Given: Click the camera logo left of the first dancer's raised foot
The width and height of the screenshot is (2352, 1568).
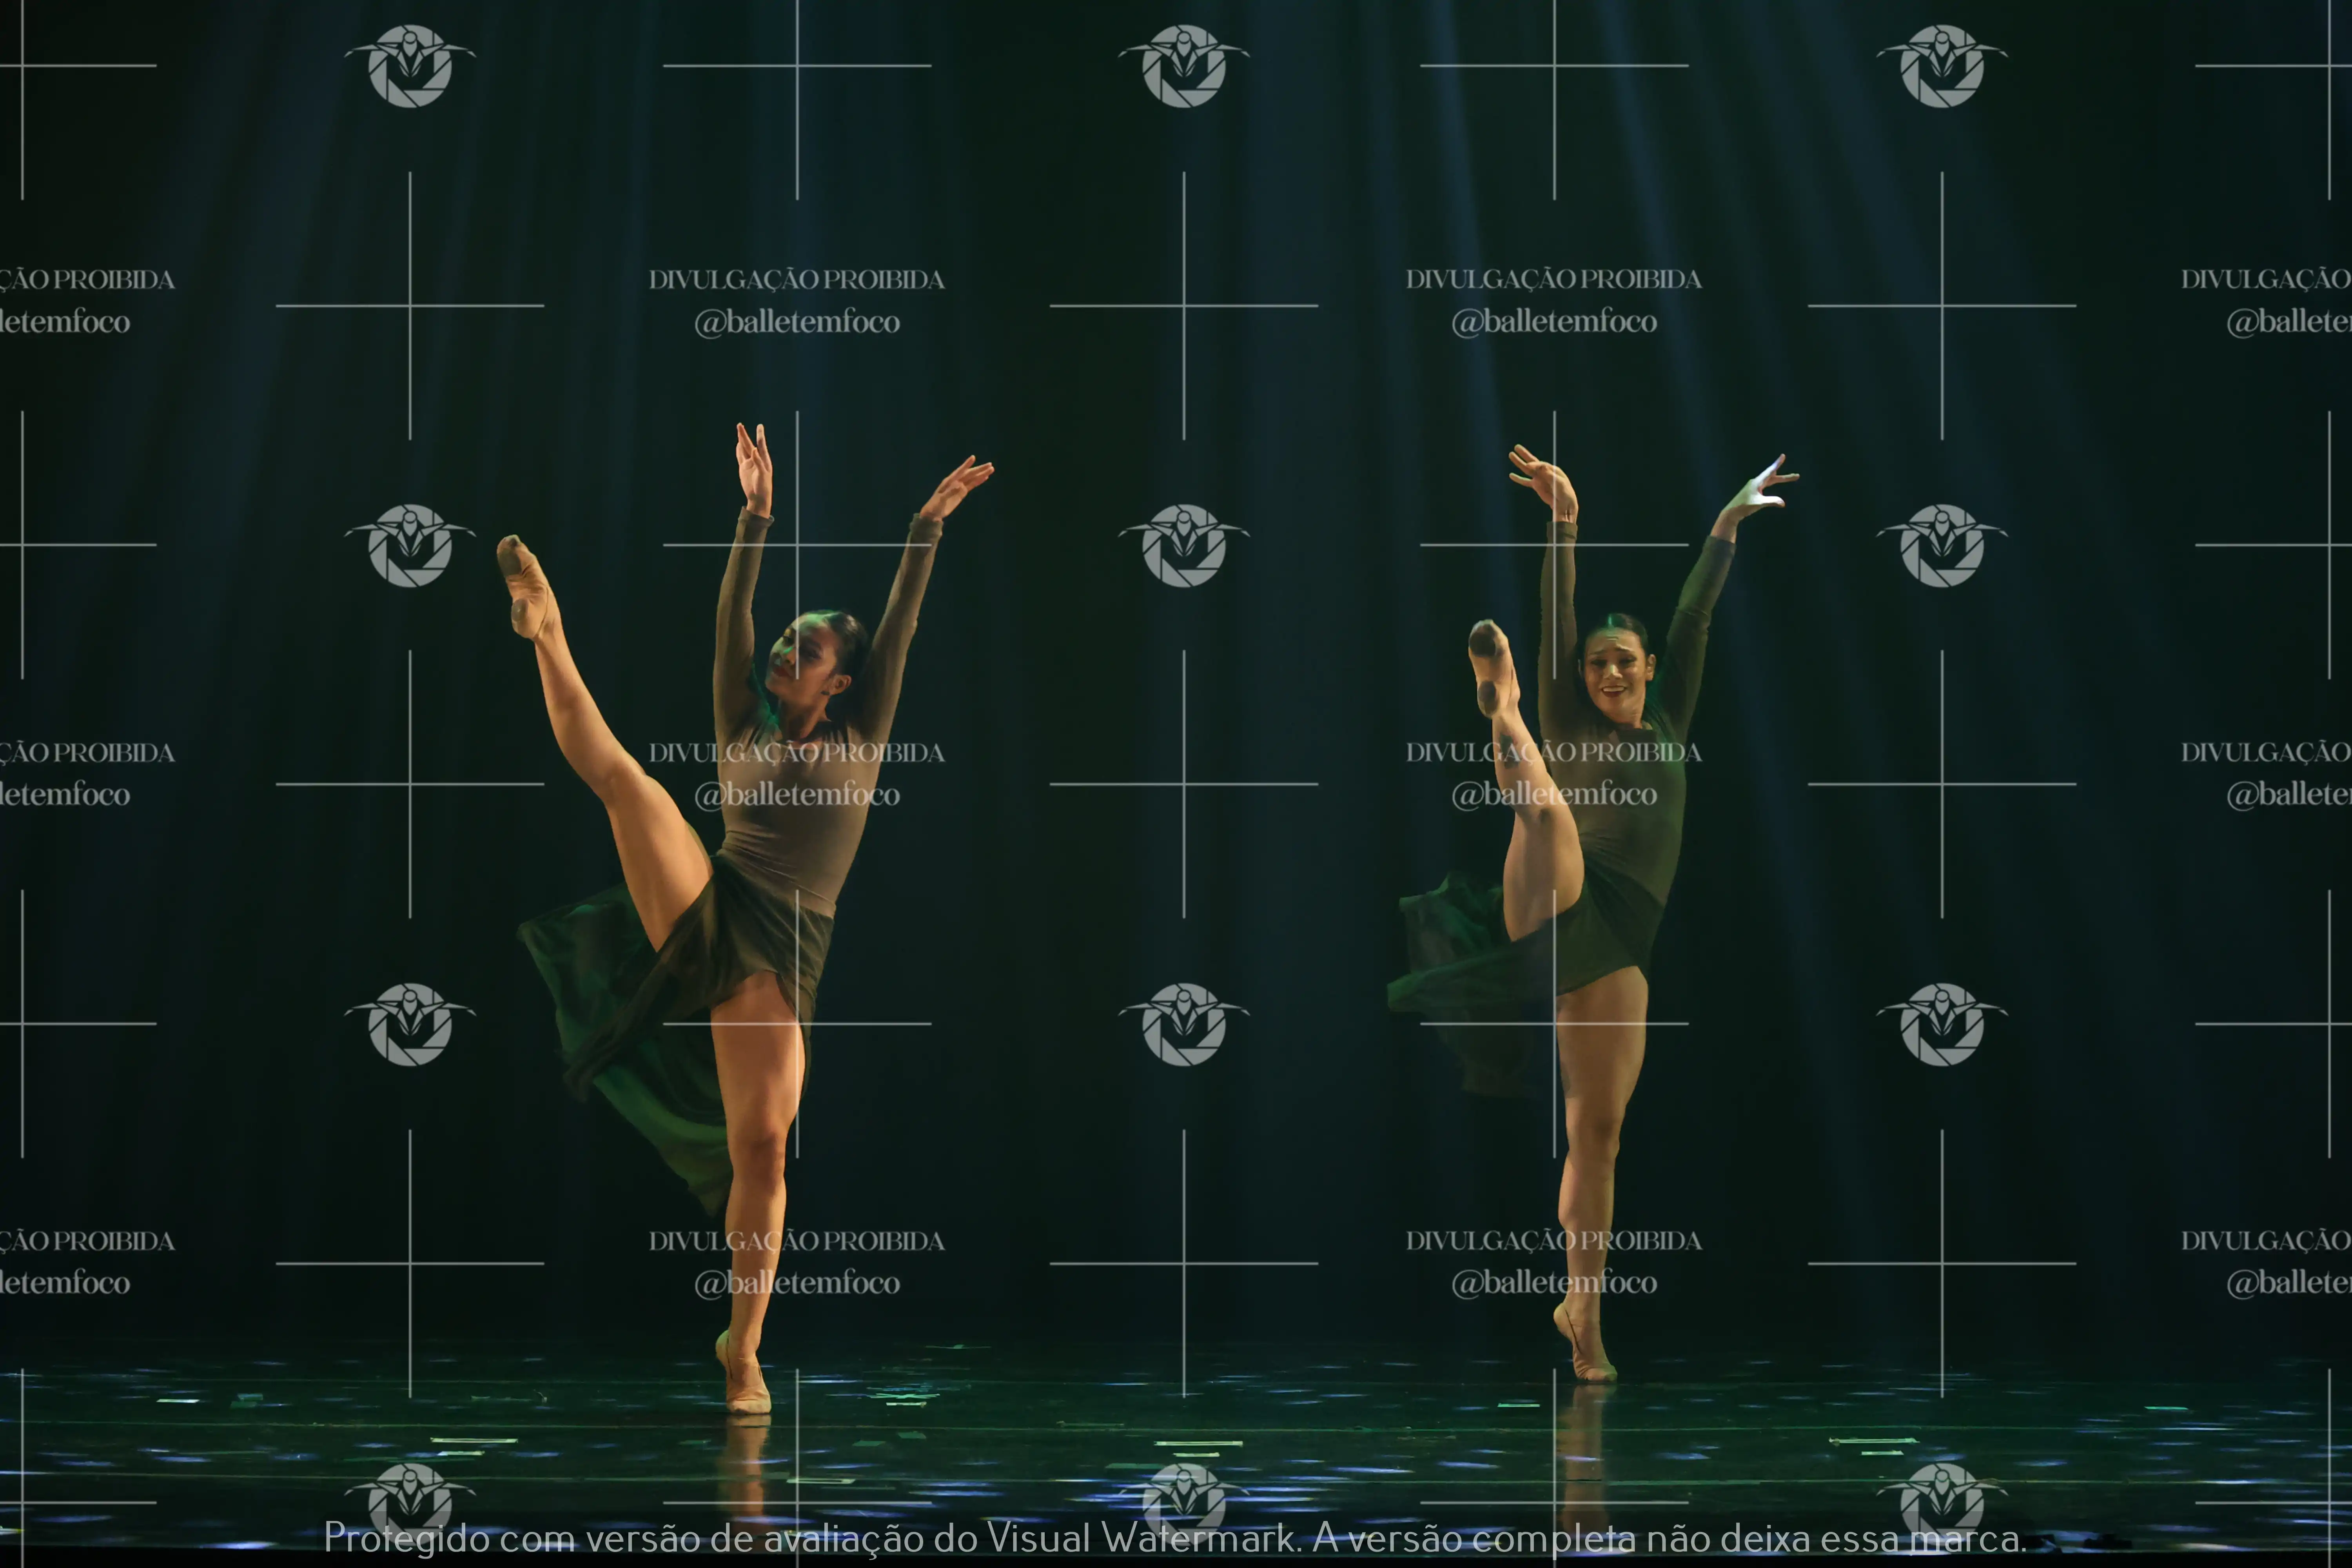Looking at the screenshot, I should pyautogui.click(x=410, y=546).
